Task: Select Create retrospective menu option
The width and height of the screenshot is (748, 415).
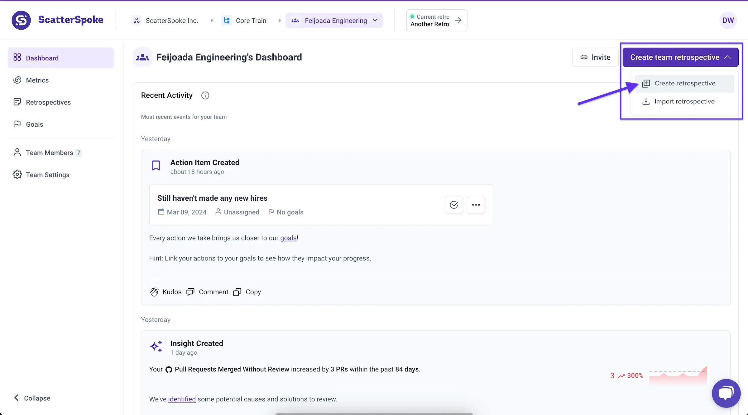Action: tap(684, 83)
